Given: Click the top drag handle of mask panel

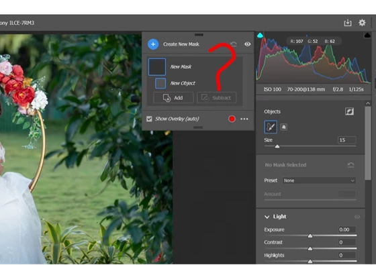Looking at the screenshot, I should [x=199, y=35].
